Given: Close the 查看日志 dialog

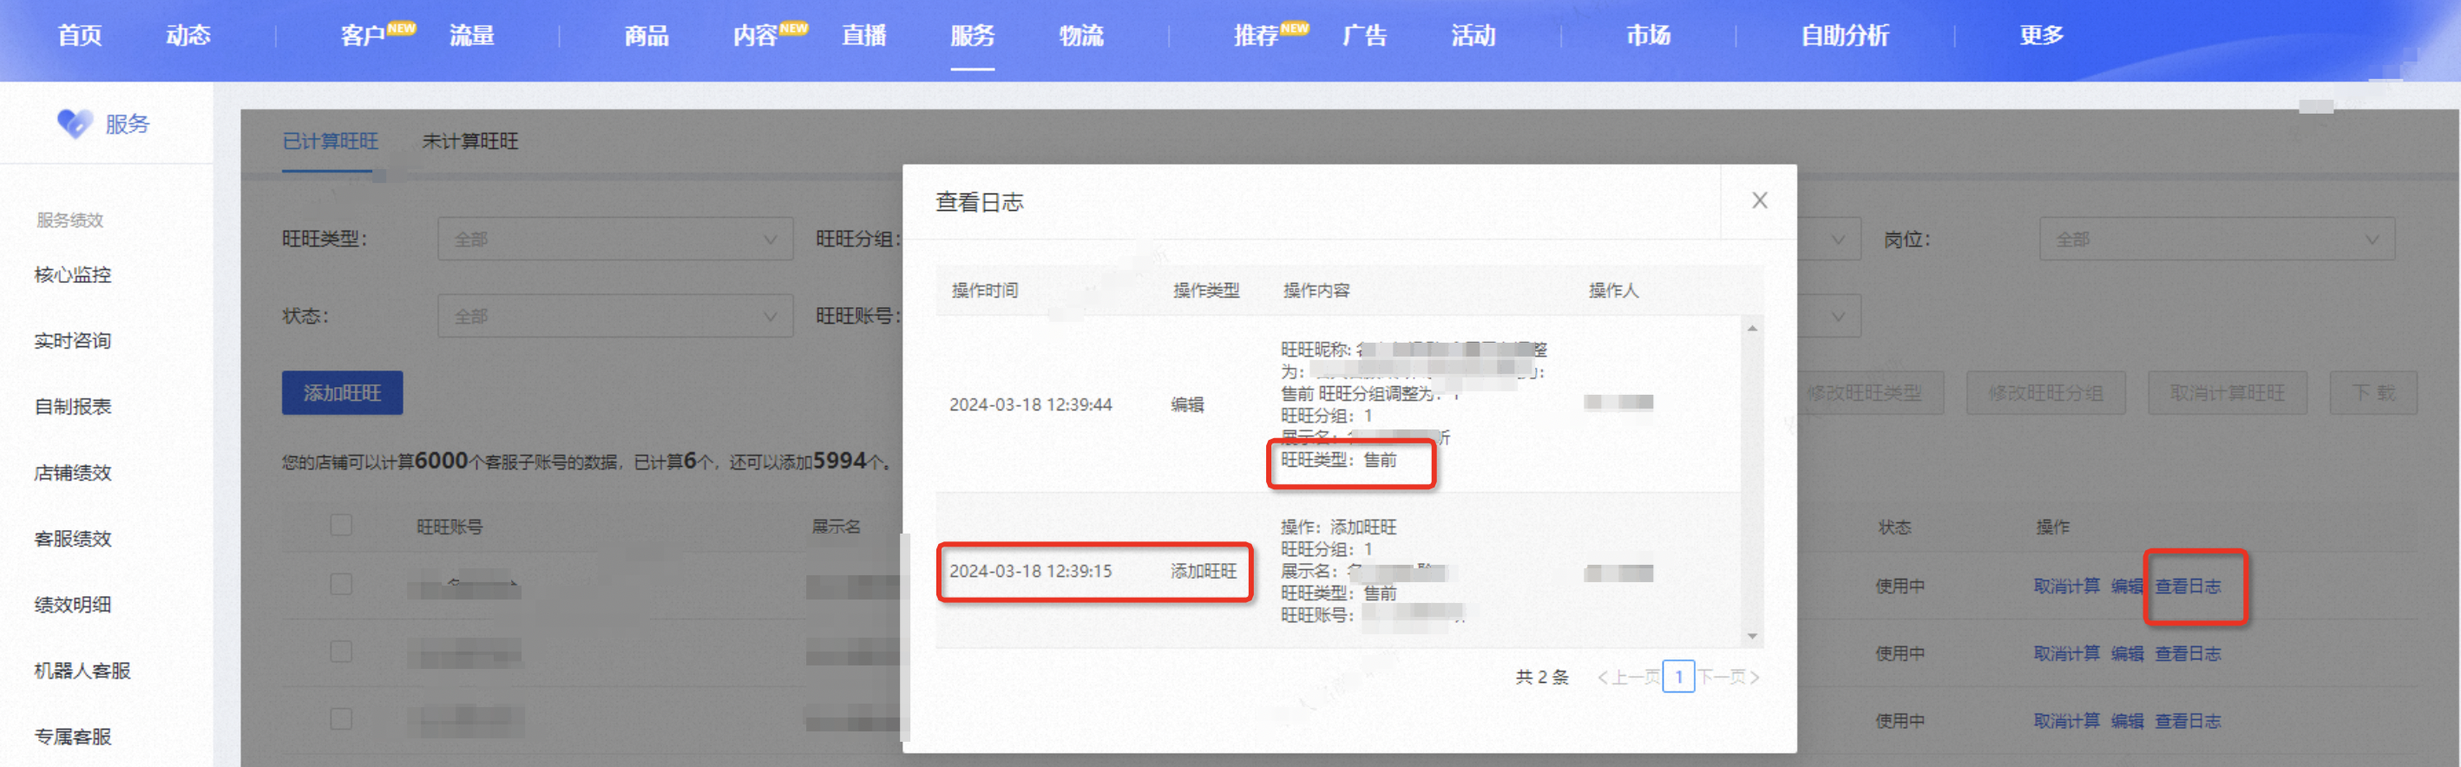Looking at the screenshot, I should coord(1759,200).
